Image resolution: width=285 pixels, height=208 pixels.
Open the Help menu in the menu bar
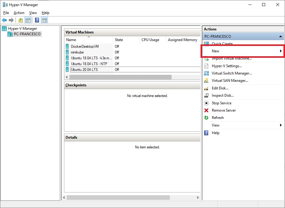point(45,13)
